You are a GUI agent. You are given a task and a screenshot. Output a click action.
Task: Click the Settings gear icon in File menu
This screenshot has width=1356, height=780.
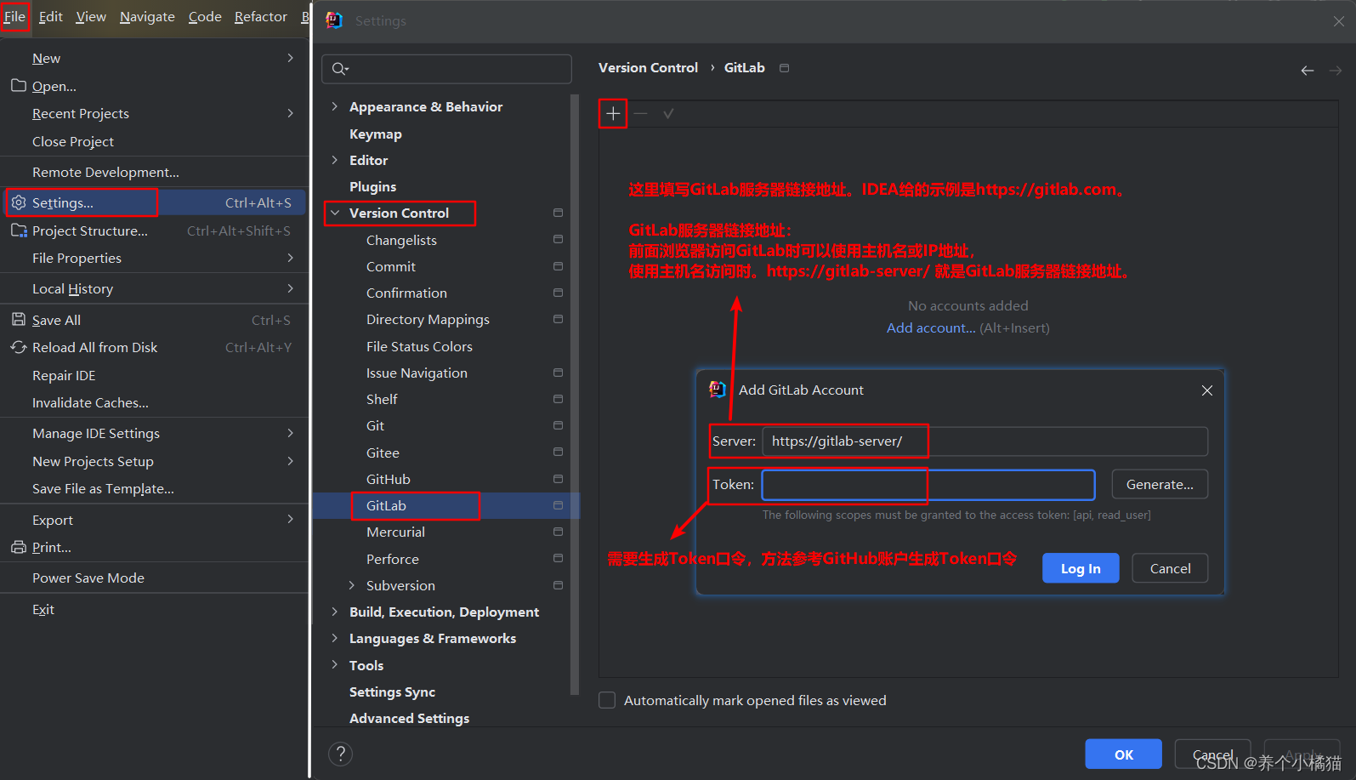tap(19, 202)
